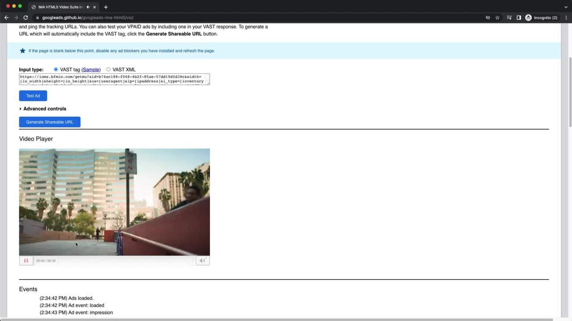The width and height of the screenshot is (572, 321).
Task: Click the video ad progress bar
Action: pyautogui.click(x=126, y=261)
